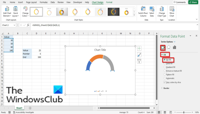Open Insert tab
Screen dimensions: 200x114
click(x=20, y=2)
